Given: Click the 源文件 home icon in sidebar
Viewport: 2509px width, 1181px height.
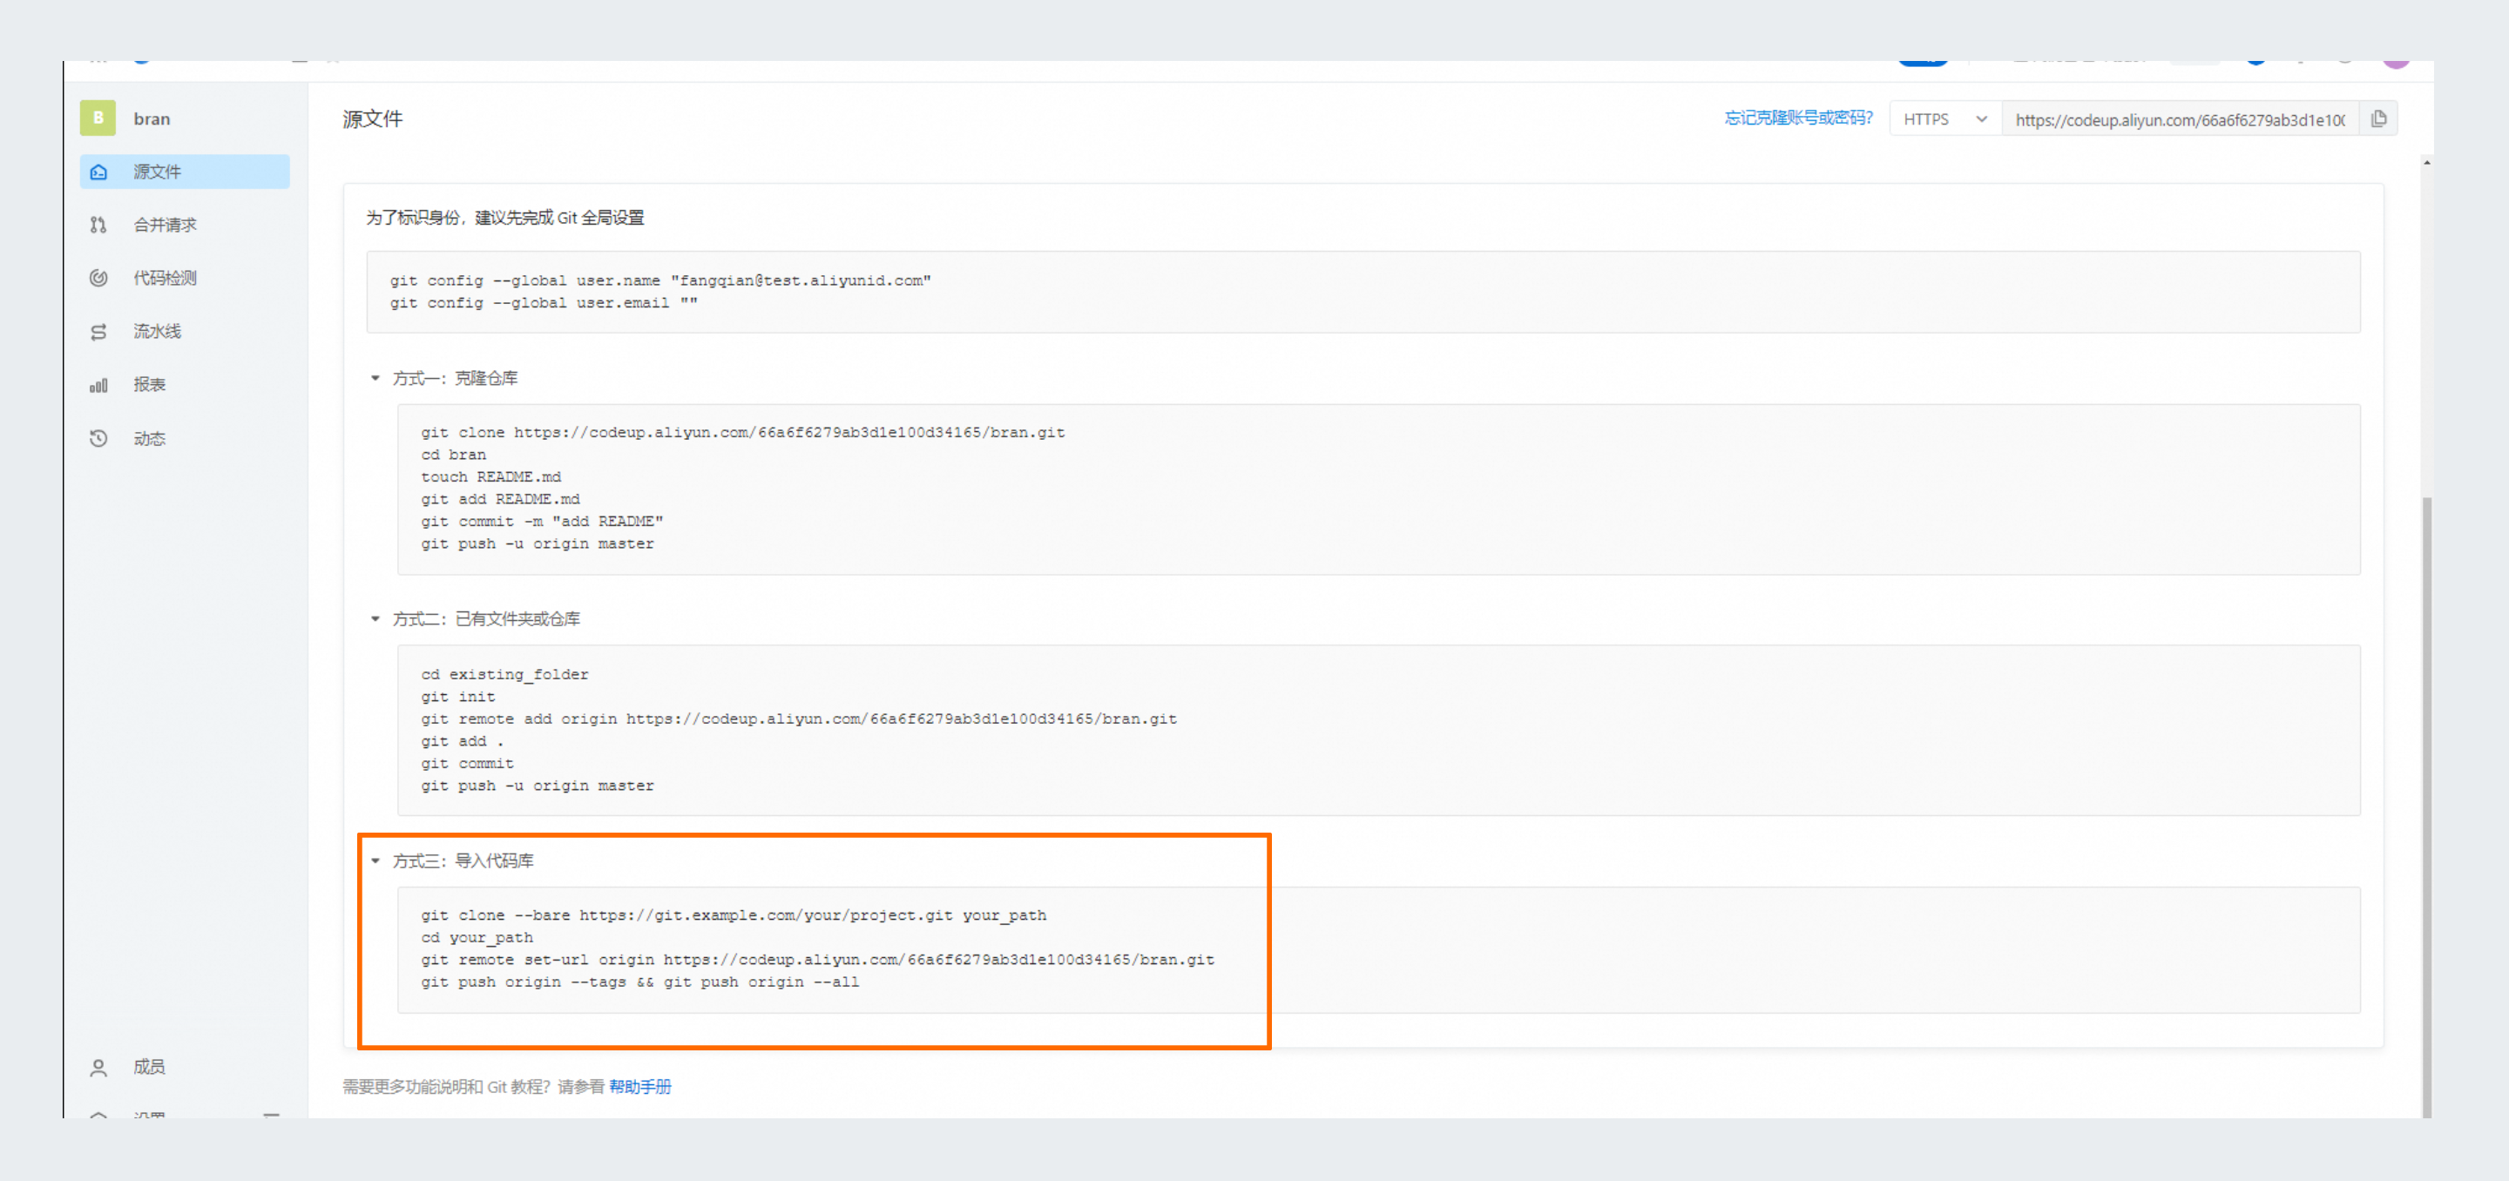Looking at the screenshot, I should (x=98, y=172).
